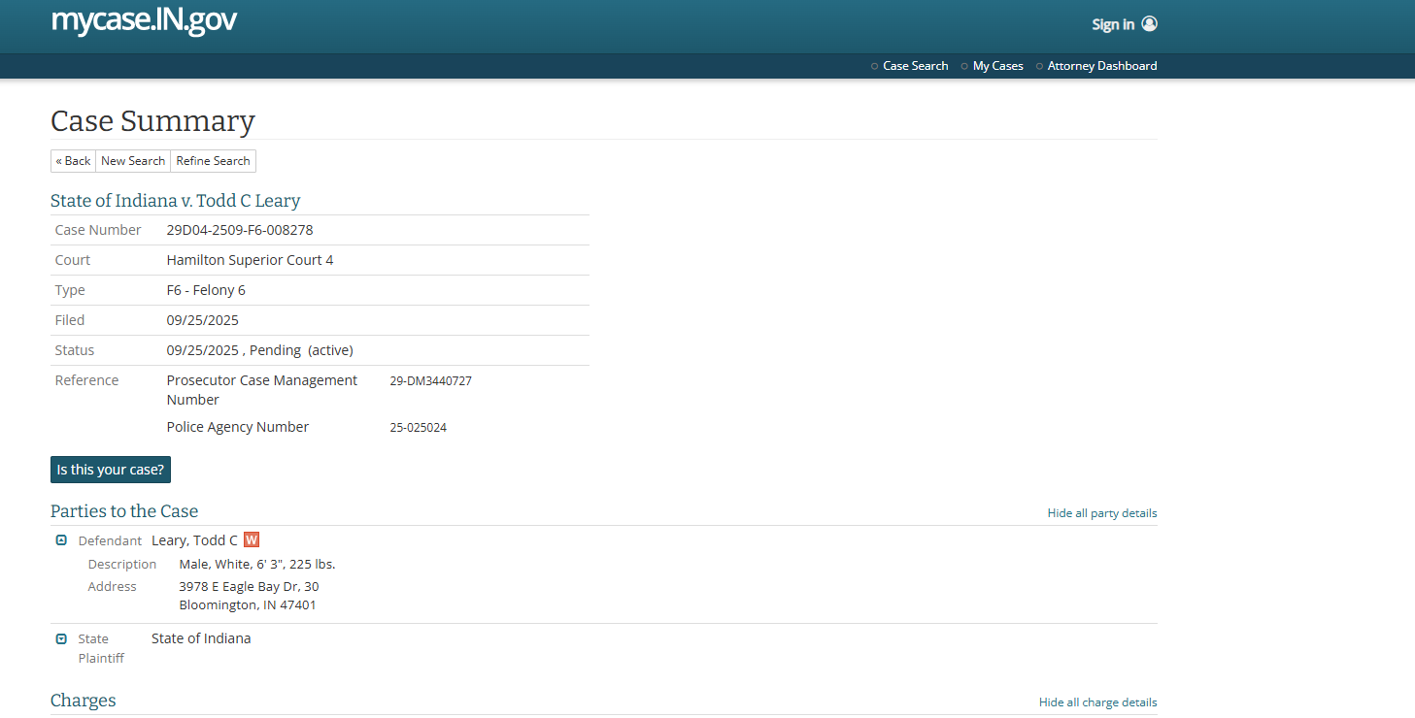Collapse the State Plaintiff party details
The height and width of the screenshot is (718, 1415).
61,638
